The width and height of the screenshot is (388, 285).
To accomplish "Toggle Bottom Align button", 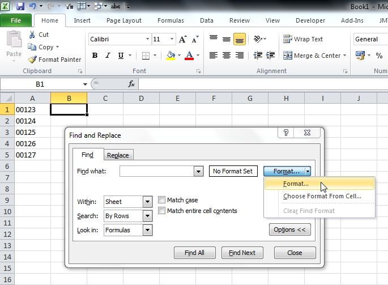I will [x=240, y=39].
